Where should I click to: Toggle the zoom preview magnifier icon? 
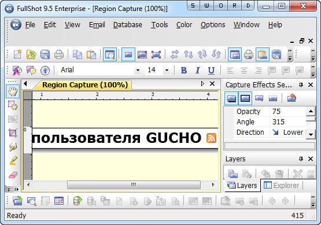[110, 54]
